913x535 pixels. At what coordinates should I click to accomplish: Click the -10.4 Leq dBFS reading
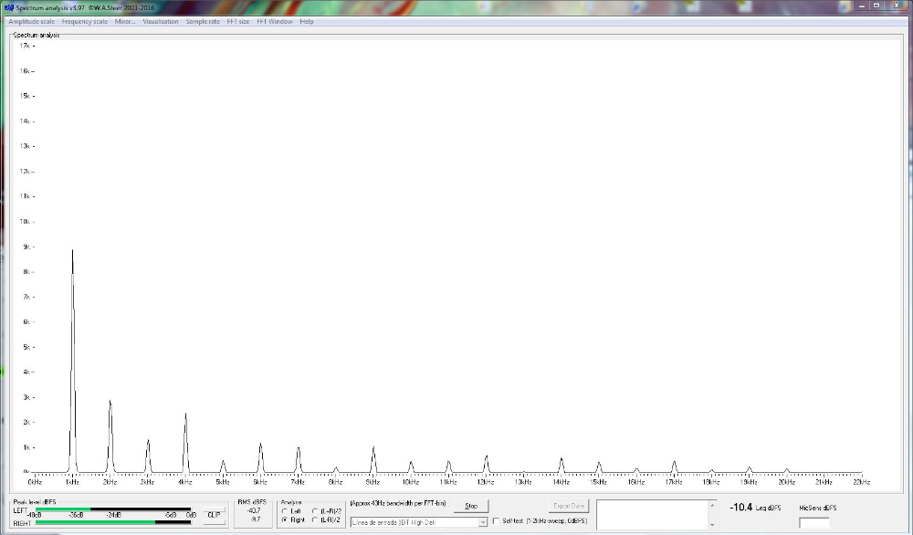[755, 508]
